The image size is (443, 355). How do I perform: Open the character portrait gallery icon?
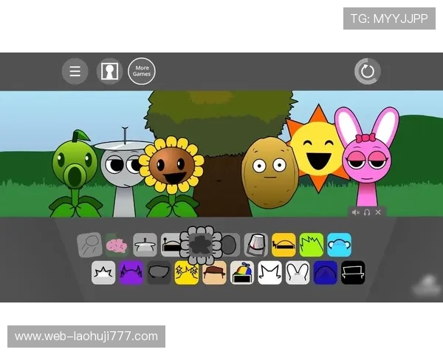pos(109,71)
